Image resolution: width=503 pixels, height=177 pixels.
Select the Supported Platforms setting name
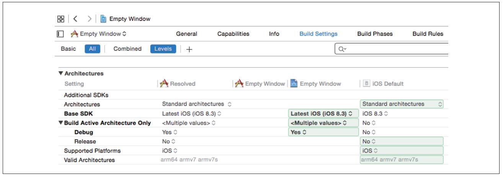92,151
